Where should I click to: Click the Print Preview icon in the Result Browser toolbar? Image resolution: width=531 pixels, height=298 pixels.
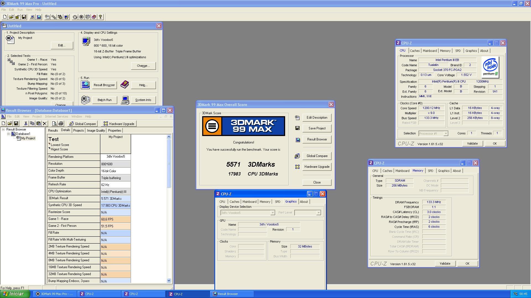[x=54, y=124]
